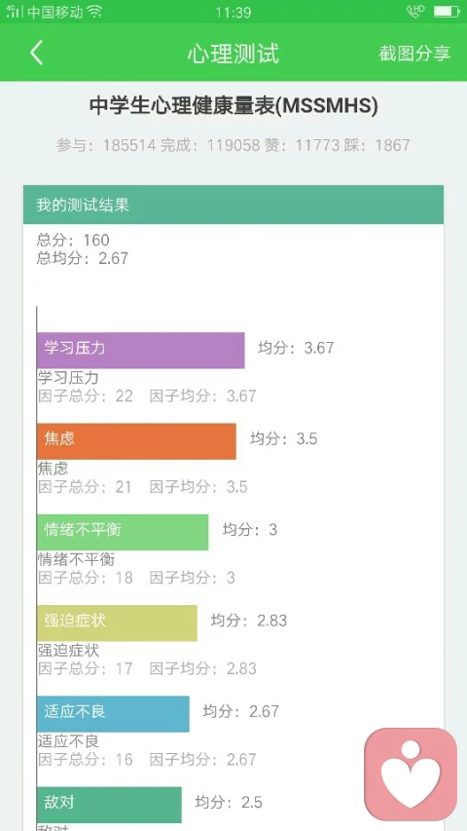Tap the 我的测试结果 section header
The image size is (467, 831).
point(233,205)
